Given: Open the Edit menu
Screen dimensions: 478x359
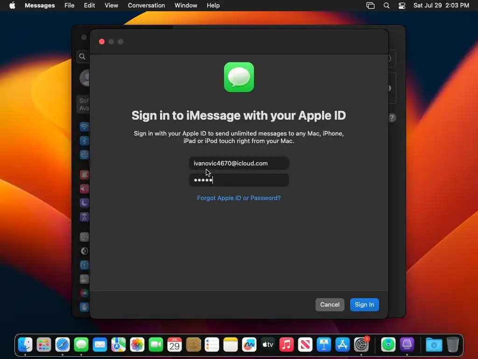Looking at the screenshot, I should click(89, 6).
